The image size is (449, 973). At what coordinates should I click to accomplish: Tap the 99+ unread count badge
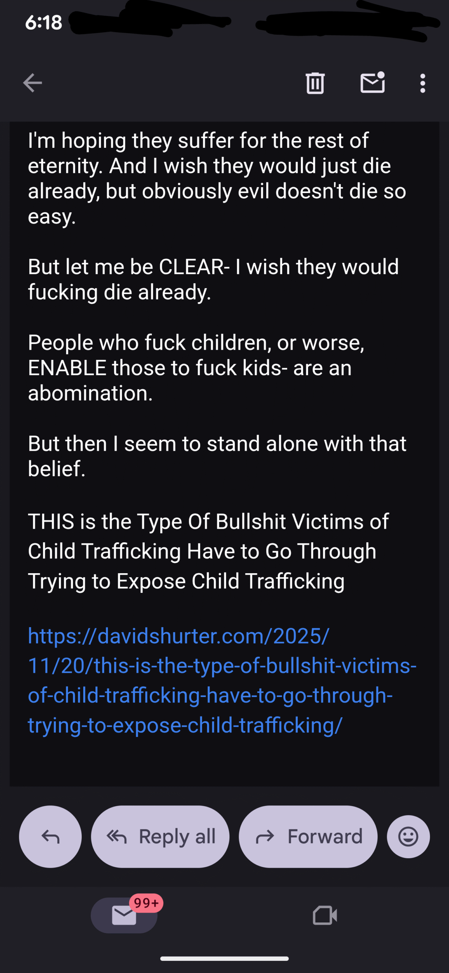point(146,903)
